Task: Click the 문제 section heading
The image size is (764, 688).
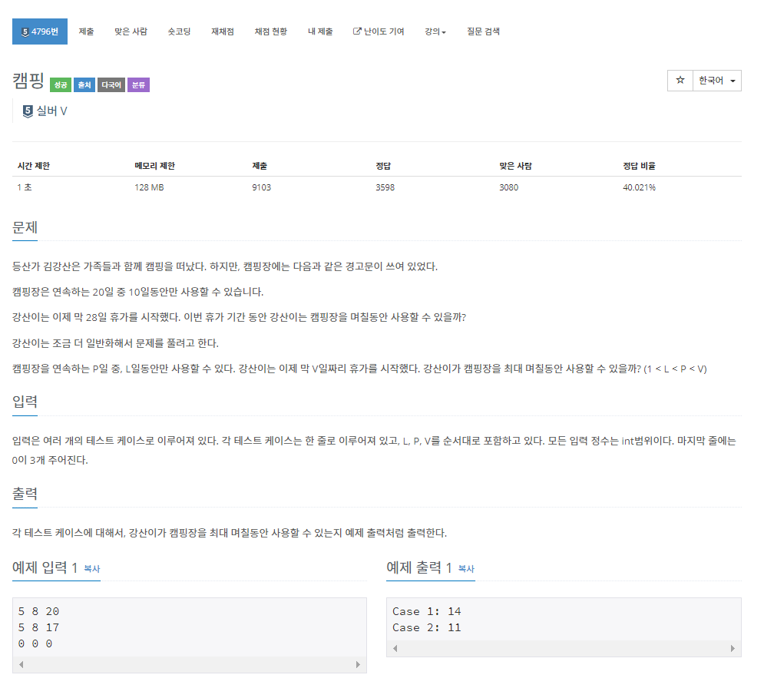Action: point(25,227)
